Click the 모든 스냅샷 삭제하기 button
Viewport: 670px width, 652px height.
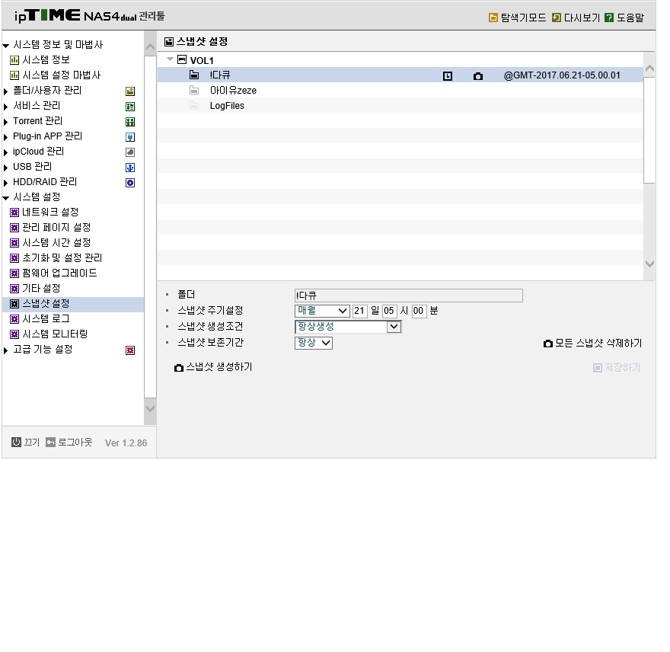tap(593, 344)
